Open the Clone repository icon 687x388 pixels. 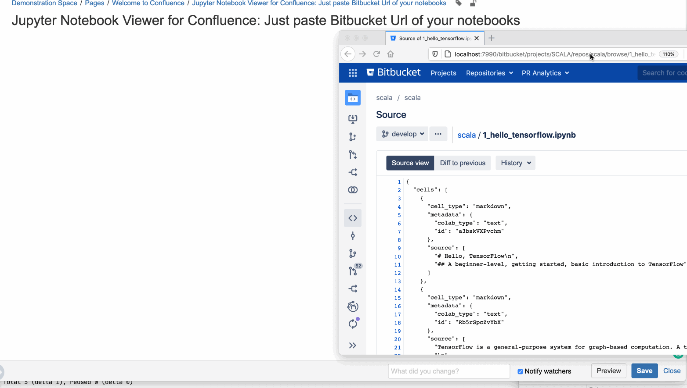click(x=353, y=119)
